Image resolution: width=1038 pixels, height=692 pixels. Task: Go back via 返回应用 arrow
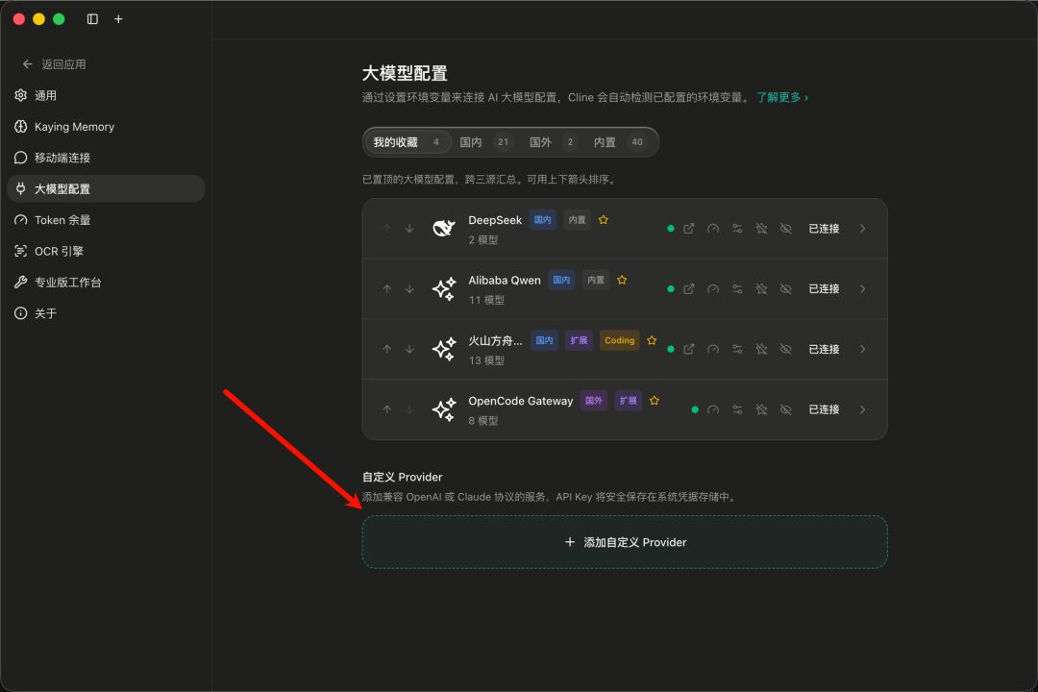54,64
